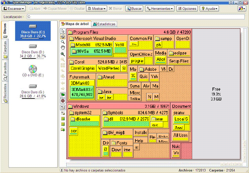The image size is (249, 173).
Task: Click the green flag icon
Action: pos(63,95)
